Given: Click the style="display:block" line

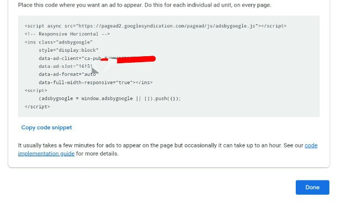Looking at the screenshot, I should (68, 50).
